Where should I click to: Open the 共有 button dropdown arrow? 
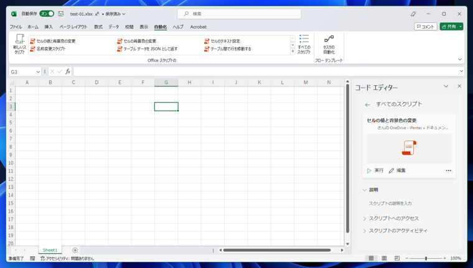point(461,27)
